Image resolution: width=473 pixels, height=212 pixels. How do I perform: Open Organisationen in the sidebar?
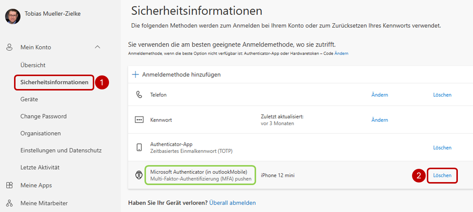coord(41,133)
